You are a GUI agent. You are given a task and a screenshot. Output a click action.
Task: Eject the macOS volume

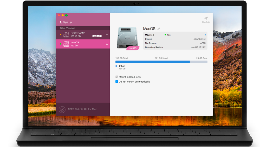(107, 44)
